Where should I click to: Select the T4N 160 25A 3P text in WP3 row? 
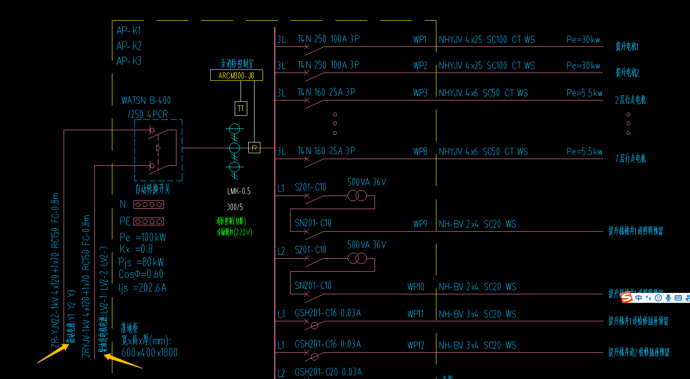(x=326, y=92)
